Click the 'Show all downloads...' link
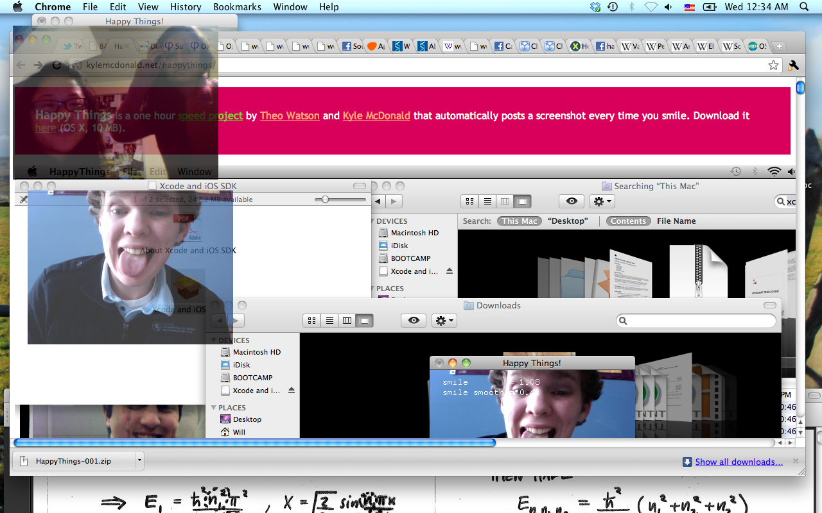The image size is (822, 513). point(739,462)
